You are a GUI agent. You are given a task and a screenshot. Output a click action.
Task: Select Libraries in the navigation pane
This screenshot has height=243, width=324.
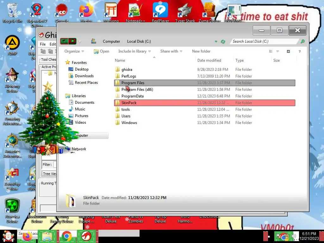pos(79,96)
